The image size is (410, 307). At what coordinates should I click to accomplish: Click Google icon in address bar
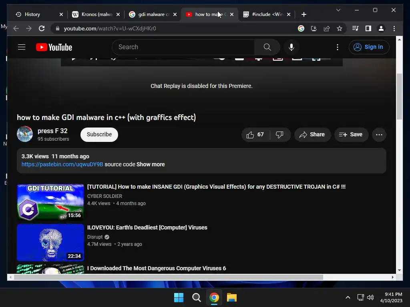coord(301,28)
